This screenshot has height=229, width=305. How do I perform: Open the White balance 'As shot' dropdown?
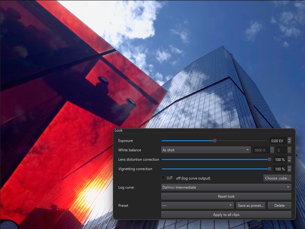pos(206,150)
